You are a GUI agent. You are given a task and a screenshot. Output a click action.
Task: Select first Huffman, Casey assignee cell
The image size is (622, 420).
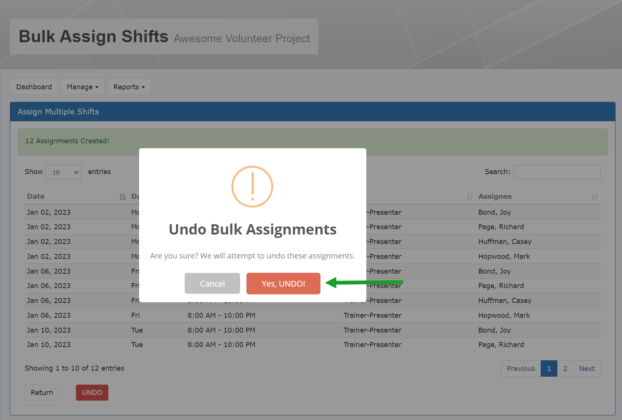click(505, 242)
